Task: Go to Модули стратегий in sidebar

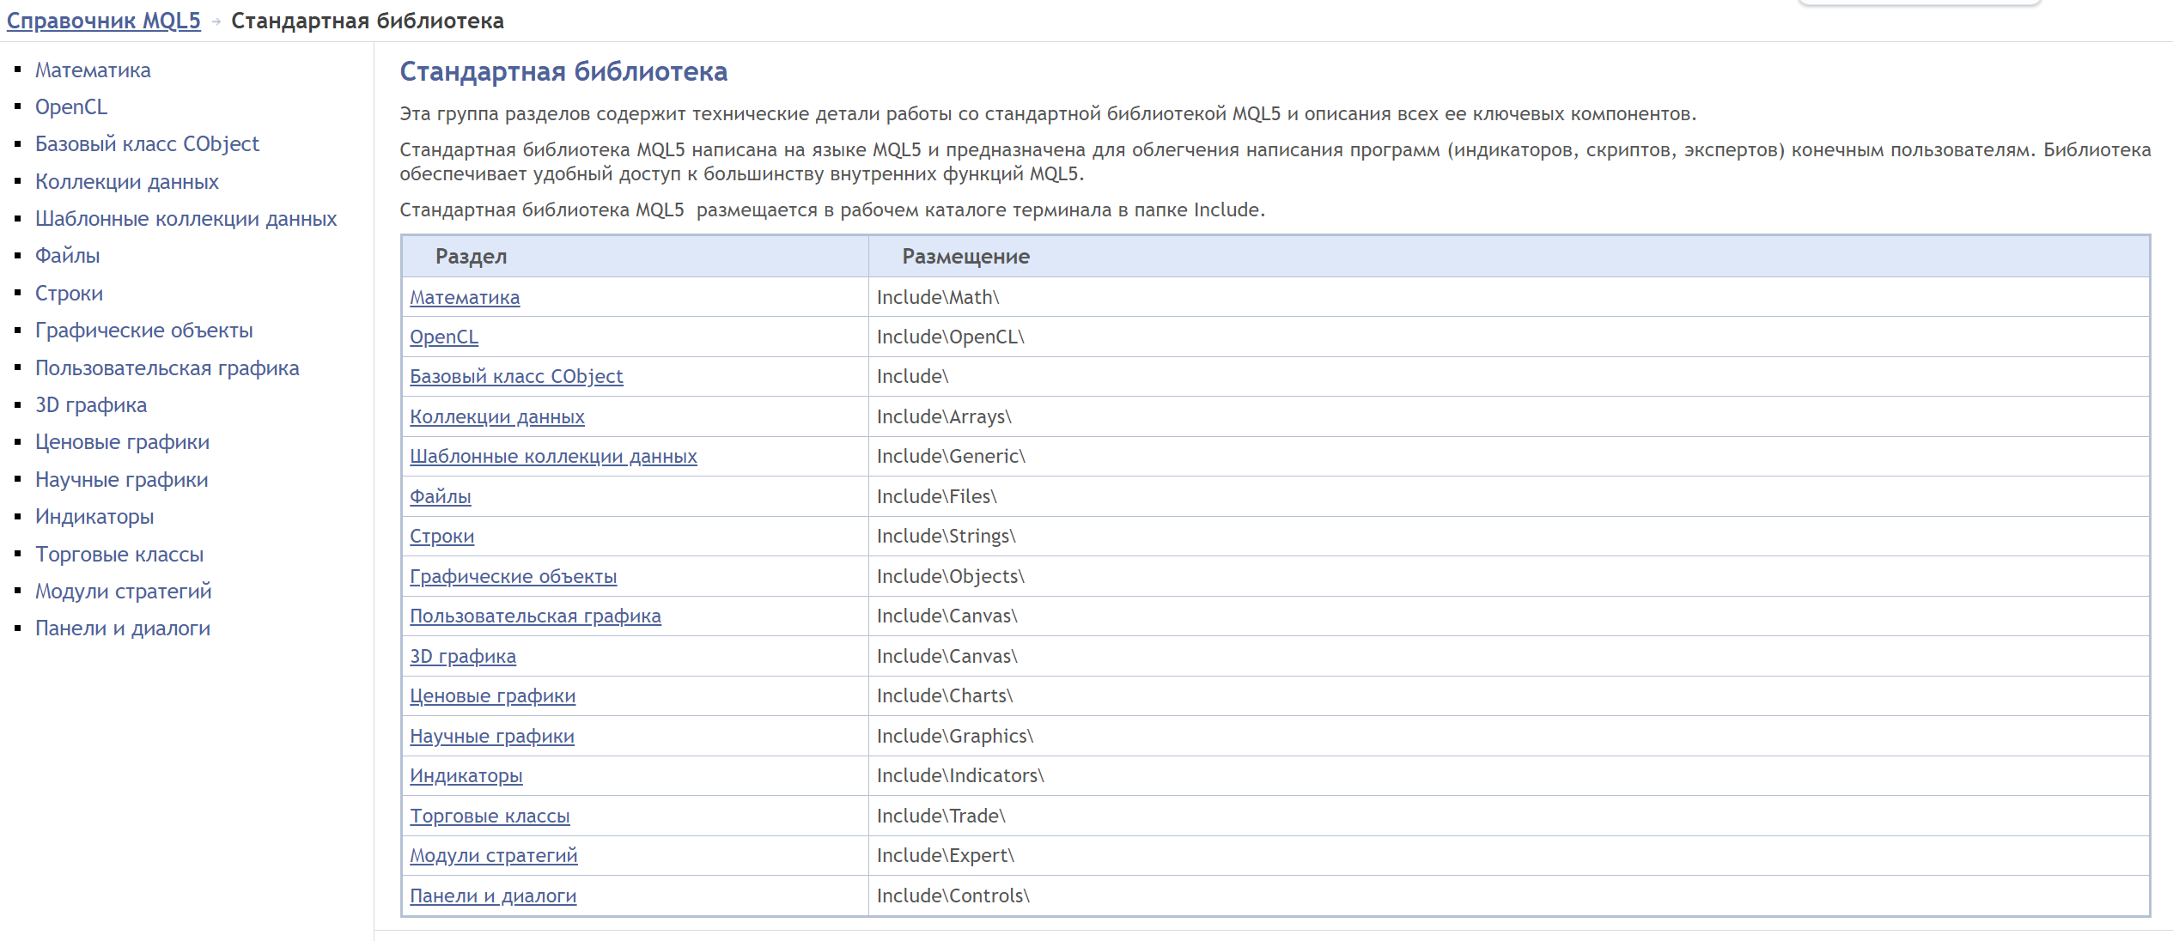Action: pyautogui.click(x=123, y=592)
